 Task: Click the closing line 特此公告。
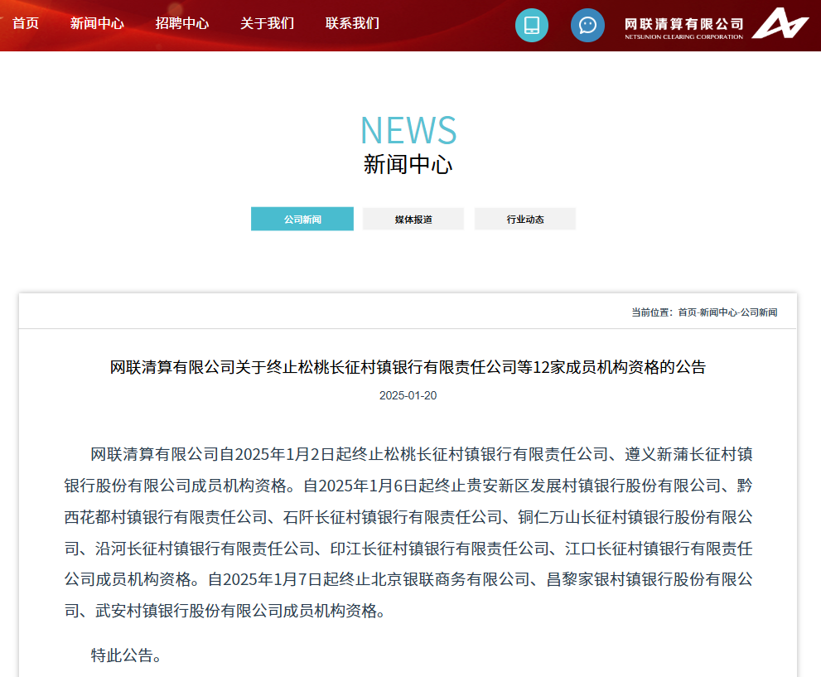click(x=126, y=655)
